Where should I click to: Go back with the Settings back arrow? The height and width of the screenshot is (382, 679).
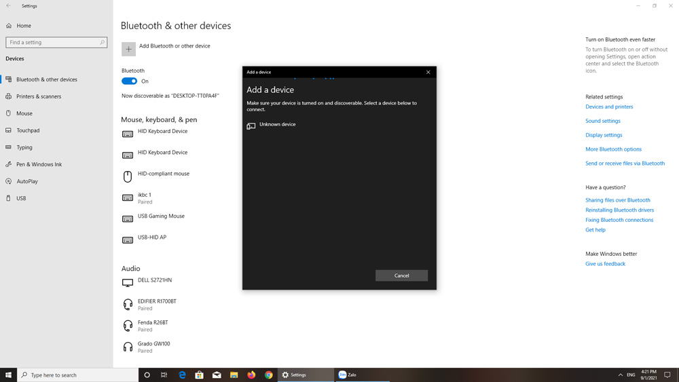click(9, 6)
